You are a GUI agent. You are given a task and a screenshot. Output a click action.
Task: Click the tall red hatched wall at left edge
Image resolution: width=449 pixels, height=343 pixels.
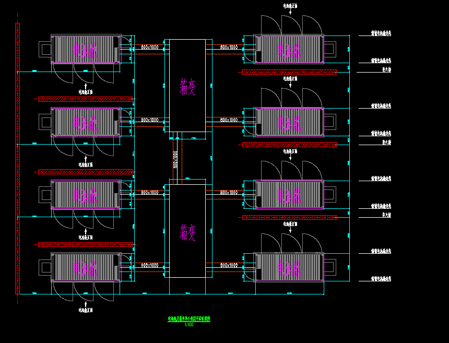(x=17, y=159)
